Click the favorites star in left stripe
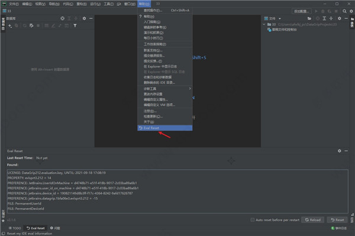The height and width of the screenshot is (236, 355). pyautogui.click(x=3, y=221)
